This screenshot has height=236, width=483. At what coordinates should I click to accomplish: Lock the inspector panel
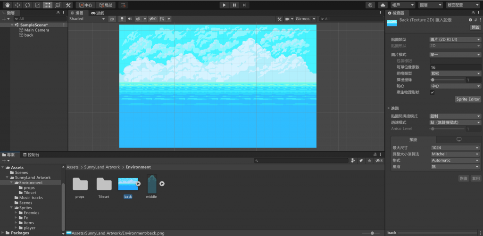(474, 13)
